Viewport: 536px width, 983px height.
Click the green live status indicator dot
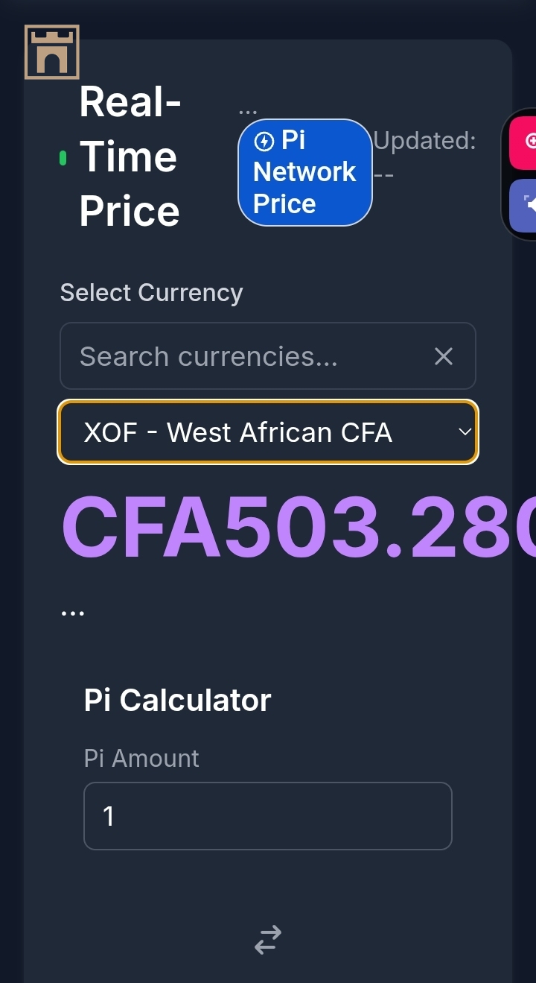(63, 157)
